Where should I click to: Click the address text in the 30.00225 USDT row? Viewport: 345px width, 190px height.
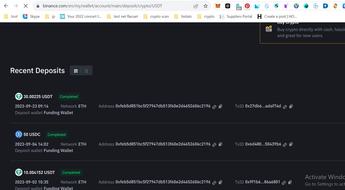[163, 106]
